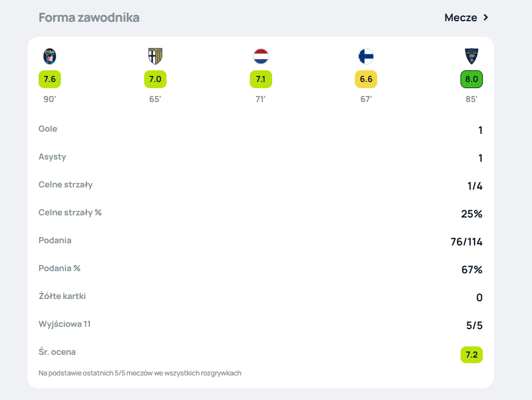Open the dark green 8.0 rating badge
Viewport: 532px width, 400px height.
pos(472,79)
